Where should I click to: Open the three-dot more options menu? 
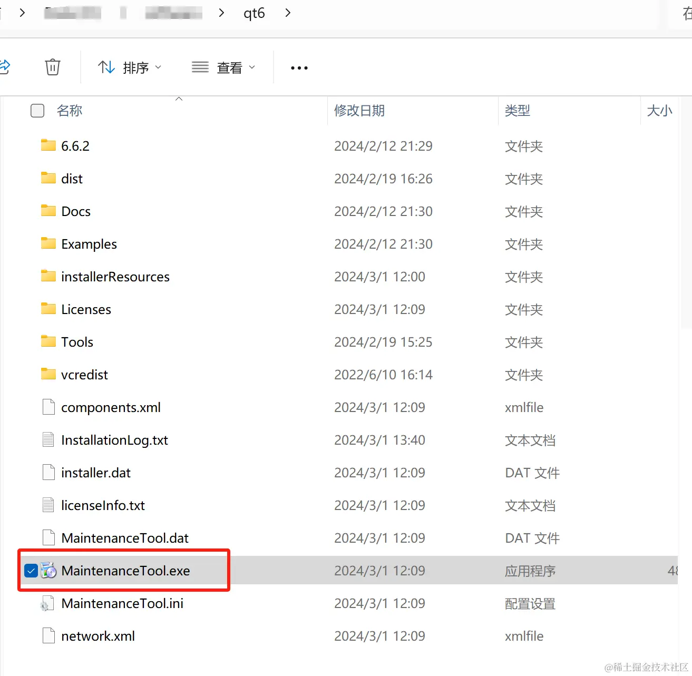(x=299, y=68)
